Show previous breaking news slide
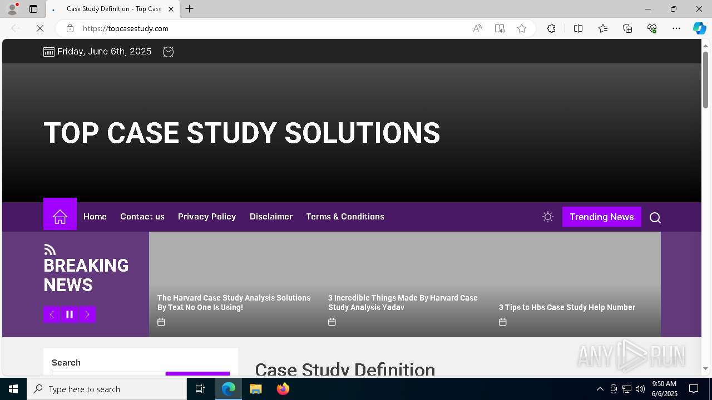712x400 pixels. [52, 314]
